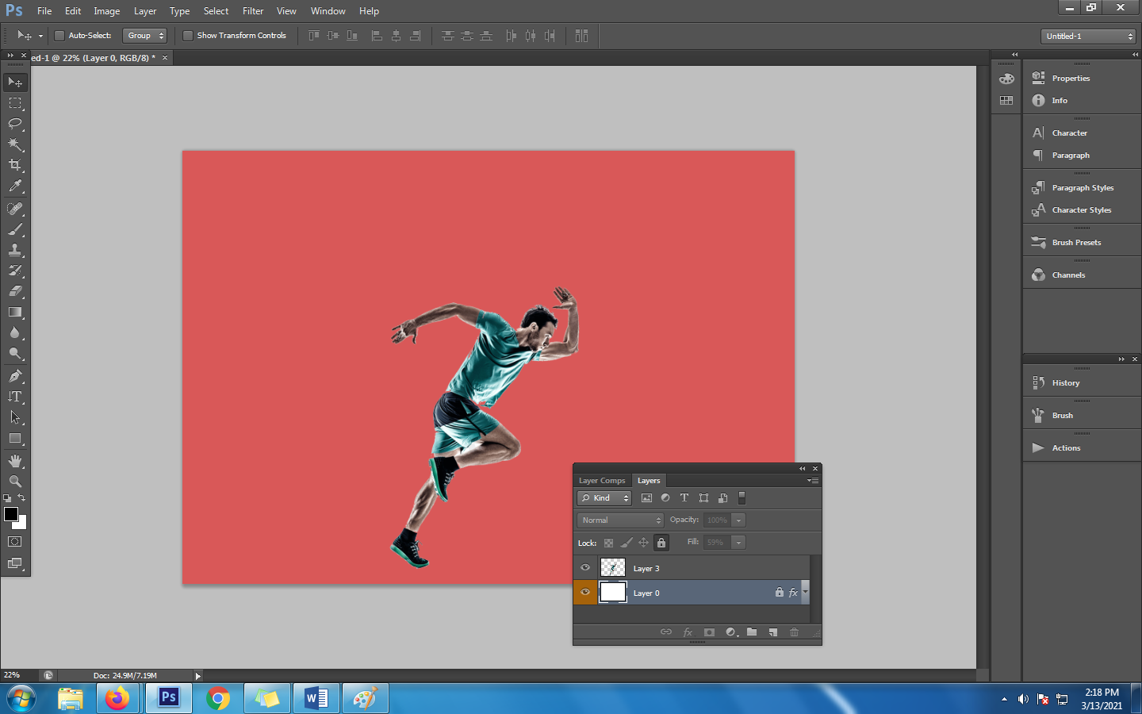
Task: Create a new layer from Layers panel
Action: [772, 632]
